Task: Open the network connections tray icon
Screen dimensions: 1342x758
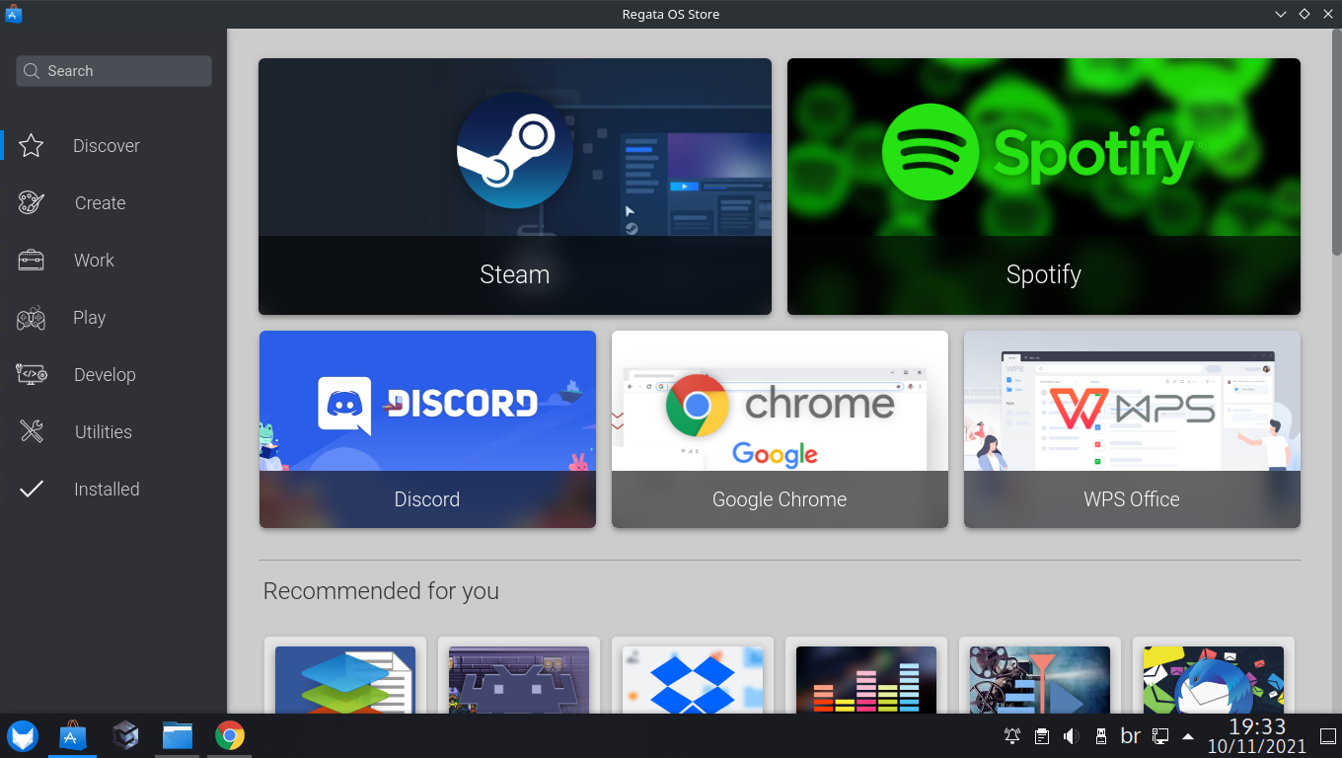Action: click(1160, 736)
